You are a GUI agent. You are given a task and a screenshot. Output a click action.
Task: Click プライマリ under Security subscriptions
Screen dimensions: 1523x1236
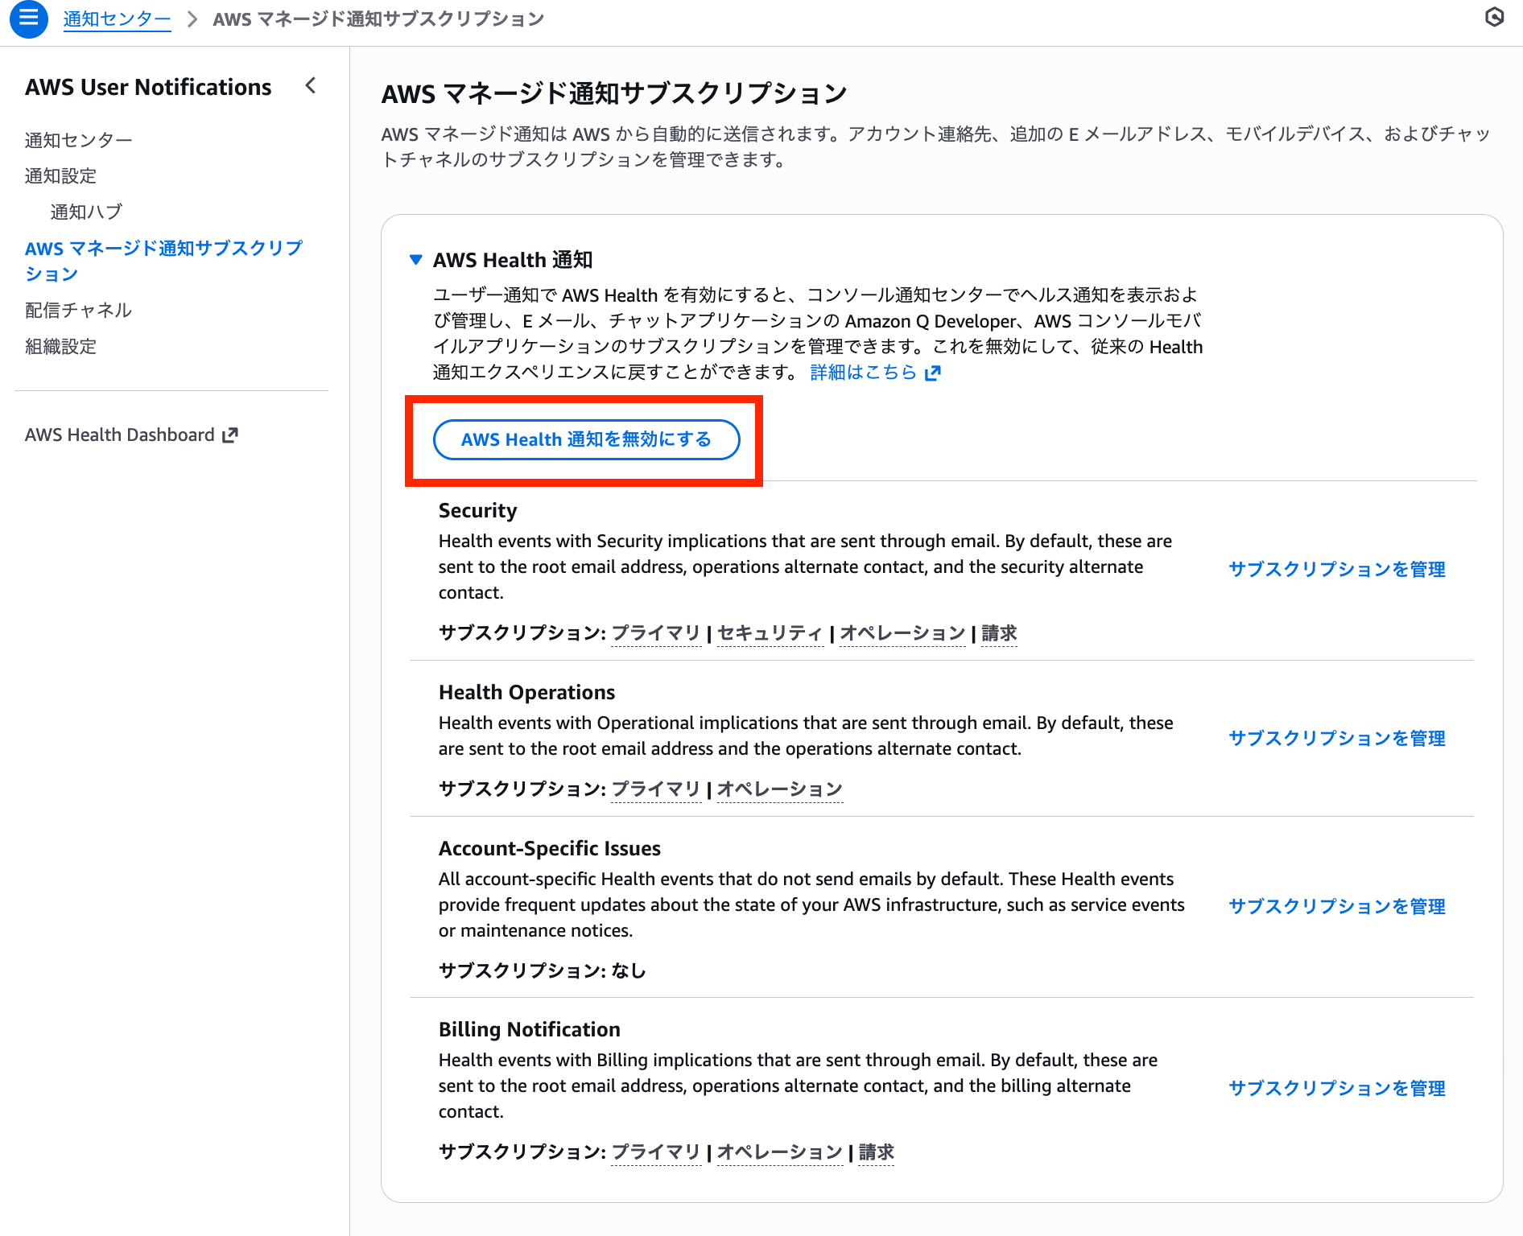pos(655,633)
